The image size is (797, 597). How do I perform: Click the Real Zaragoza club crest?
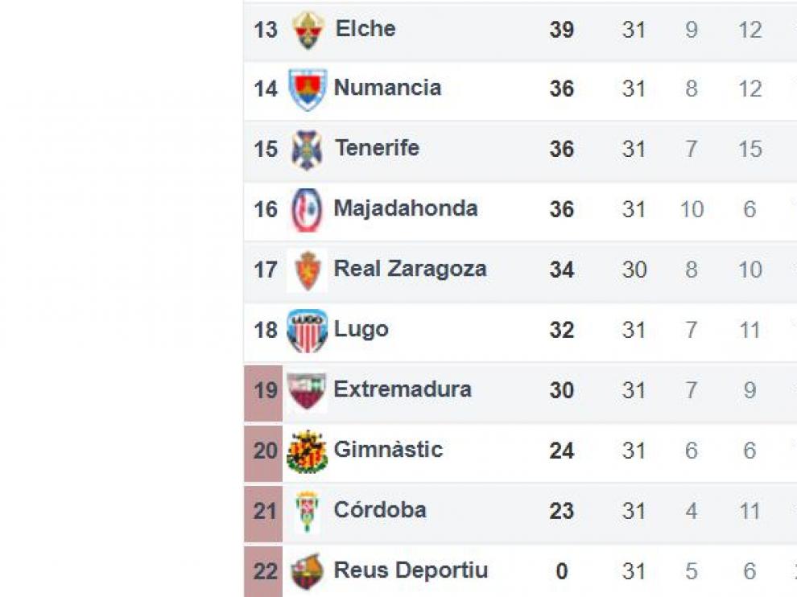coord(307,271)
